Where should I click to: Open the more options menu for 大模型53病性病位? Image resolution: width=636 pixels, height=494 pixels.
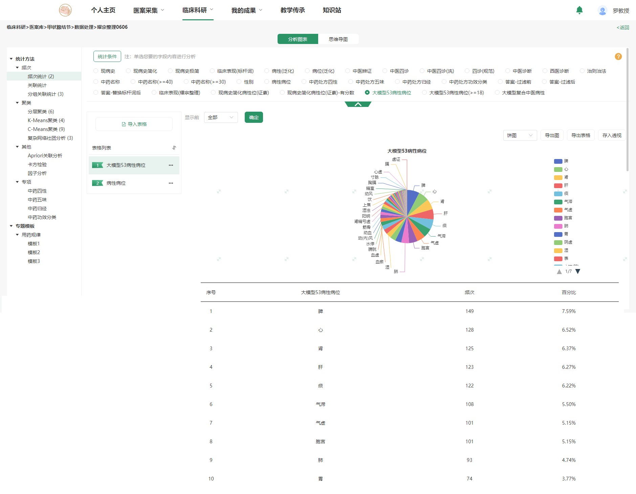pyautogui.click(x=171, y=165)
